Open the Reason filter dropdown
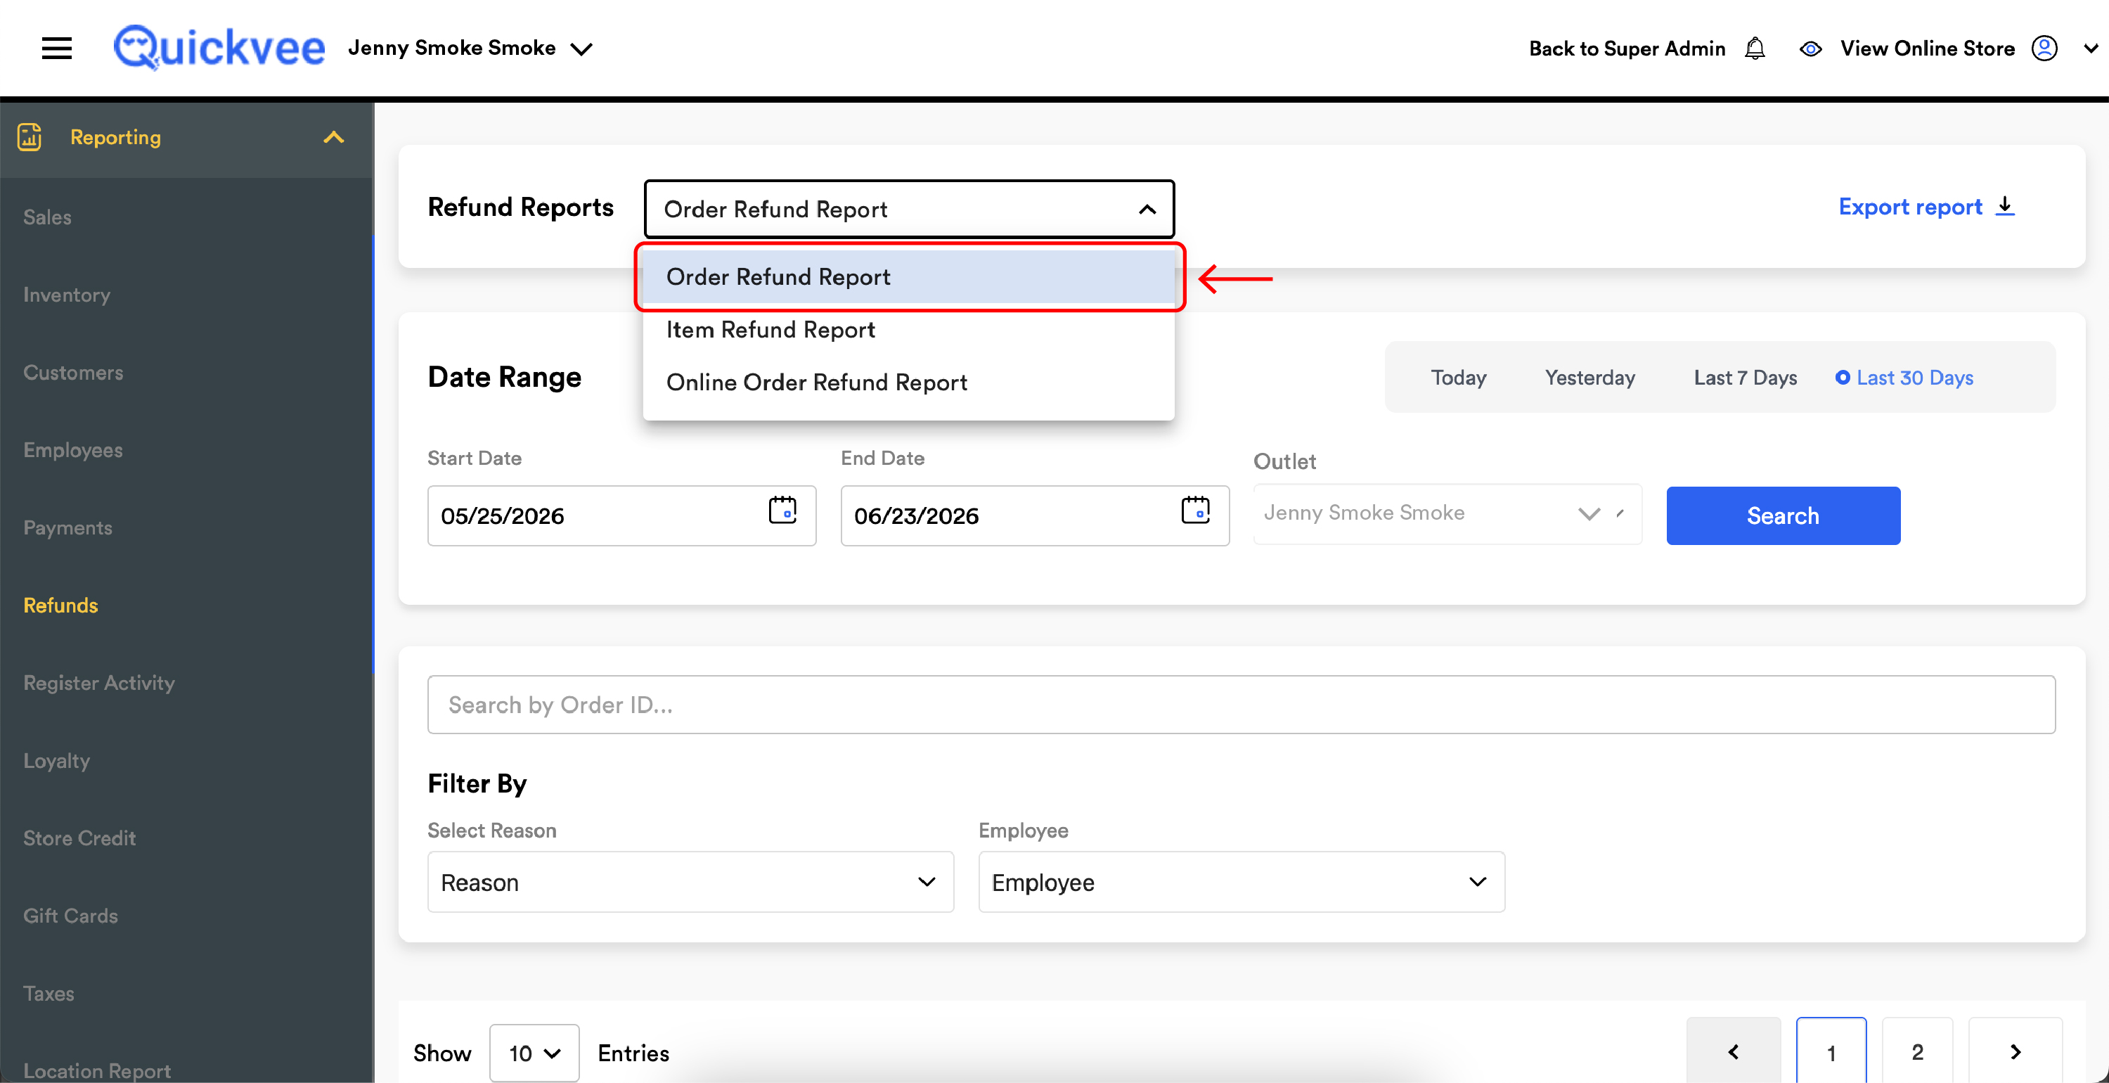This screenshot has width=2109, height=1083. click(690, 881)
